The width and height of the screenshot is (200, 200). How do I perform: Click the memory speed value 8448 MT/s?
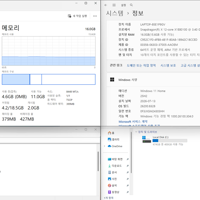pos(72,91)
